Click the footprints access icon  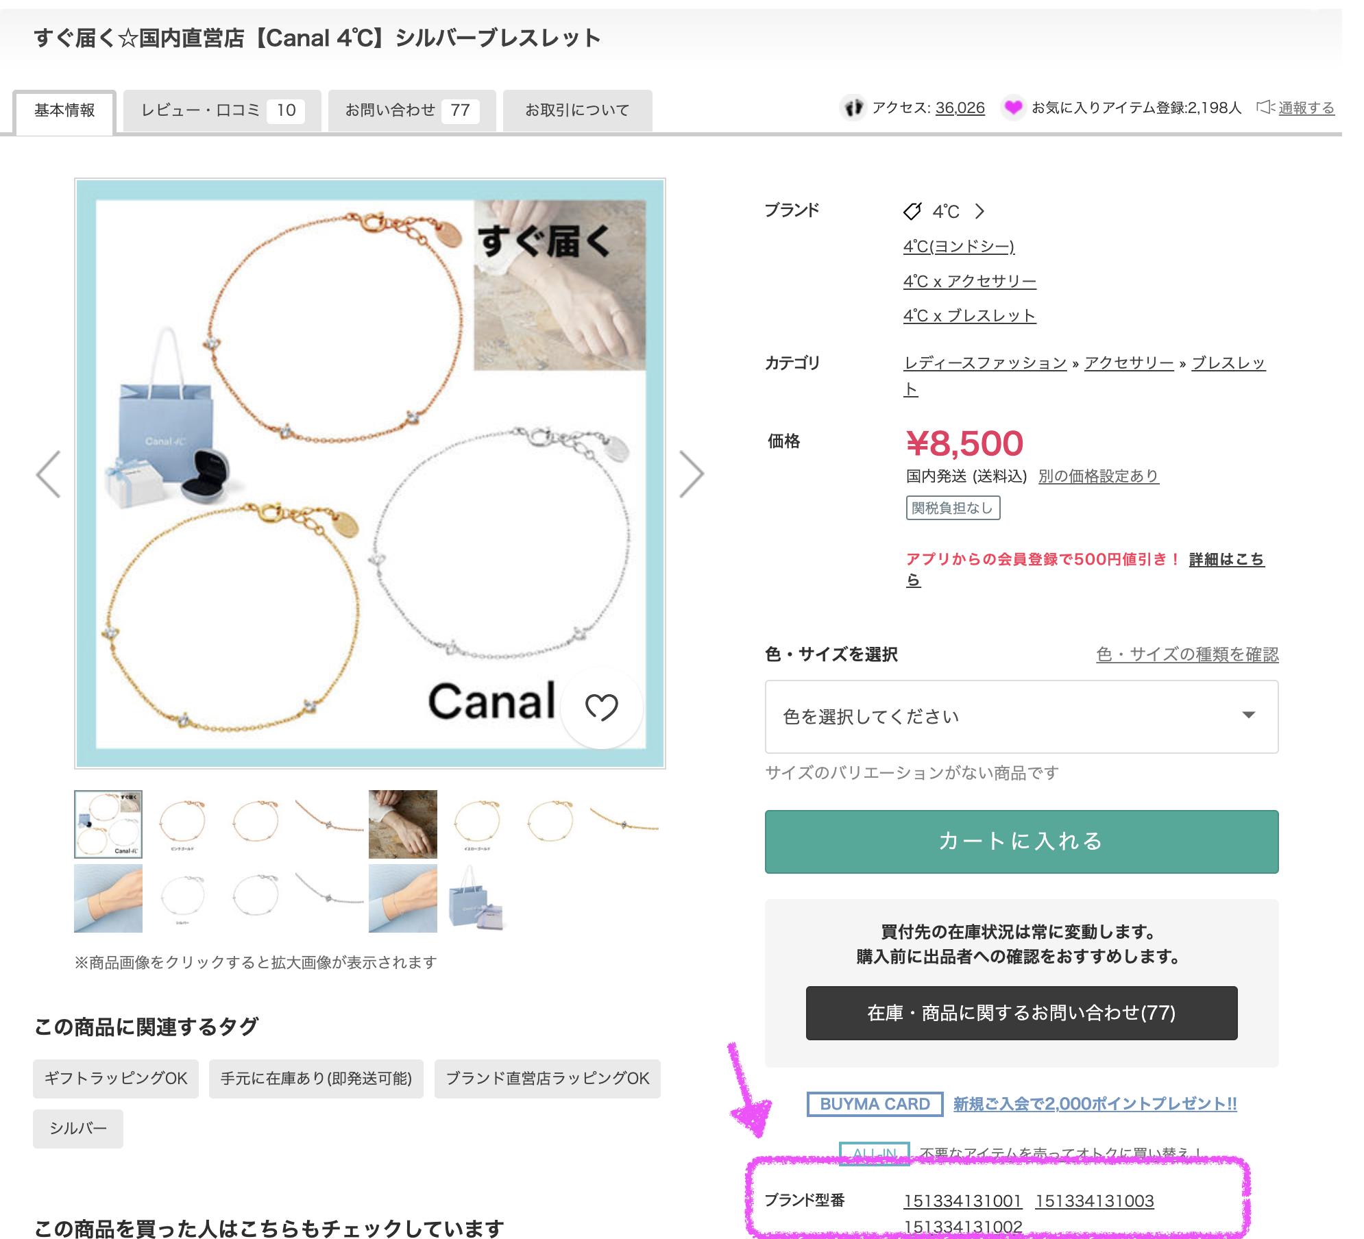click(853, 108)
